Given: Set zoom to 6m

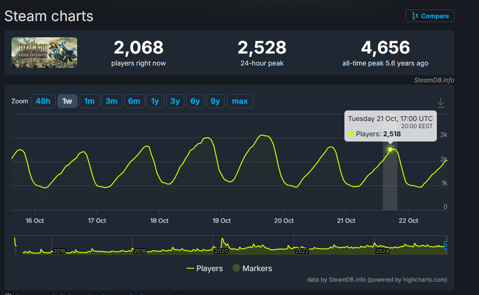Looking at the screenshot, I should [x=134, y=101].
